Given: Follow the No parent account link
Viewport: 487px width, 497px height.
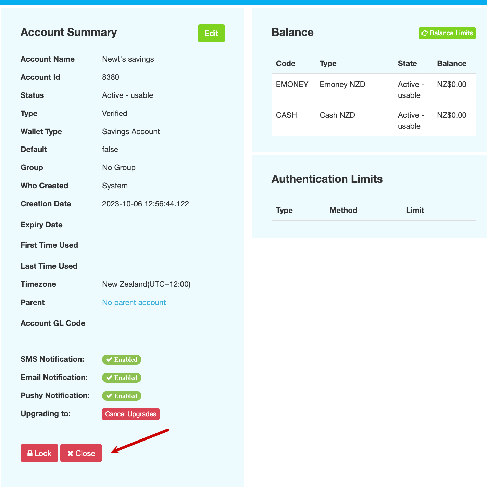Looking at the screenshot, I should pos(134,303).
